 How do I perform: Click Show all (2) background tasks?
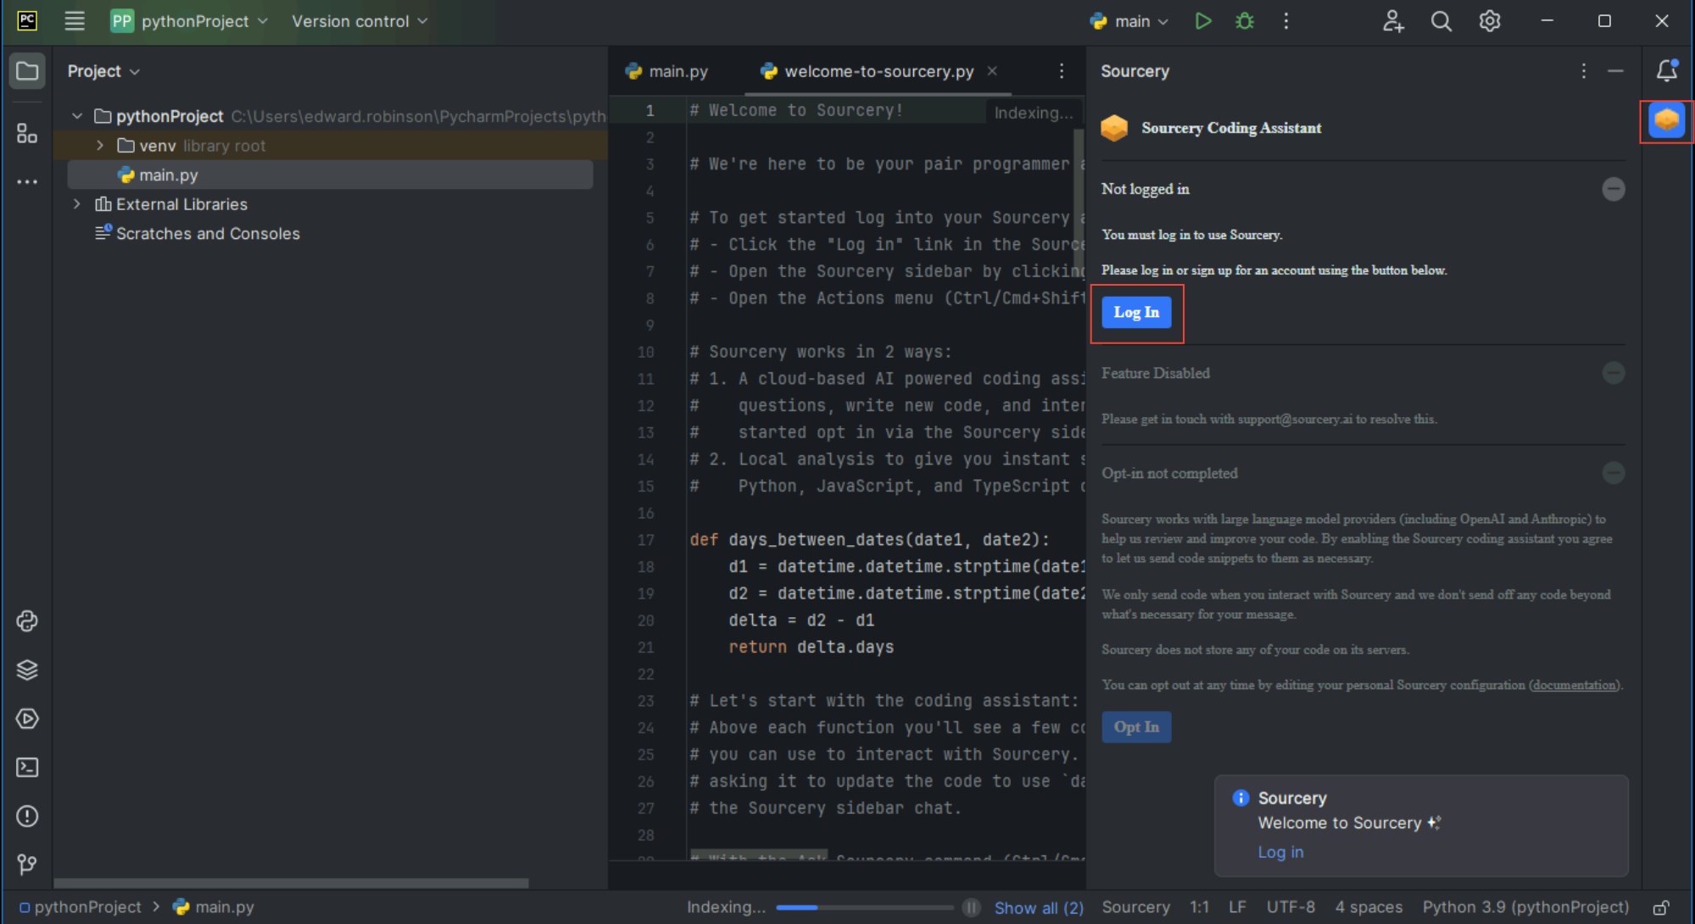point(1039,908)
